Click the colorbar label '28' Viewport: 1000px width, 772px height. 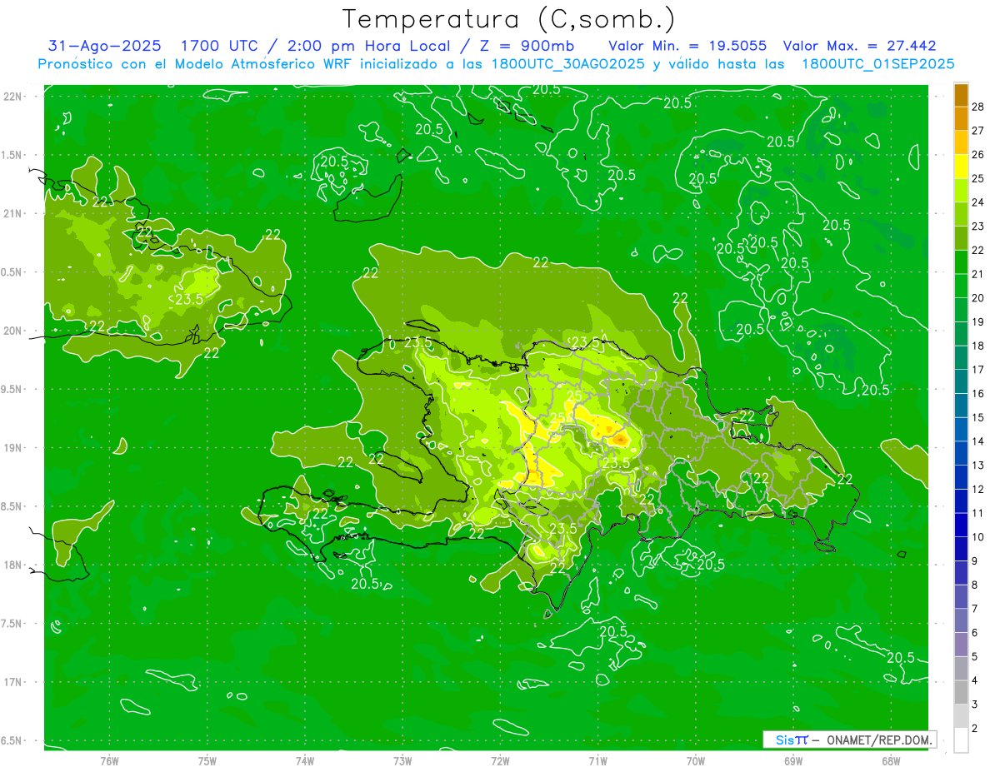[x=978, y=107]
